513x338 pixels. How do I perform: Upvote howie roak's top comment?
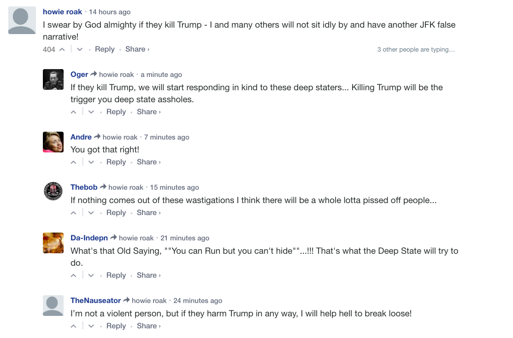(62, 49)
